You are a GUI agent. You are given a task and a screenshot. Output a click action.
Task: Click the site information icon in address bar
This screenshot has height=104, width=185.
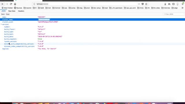(x=34, y=4)
